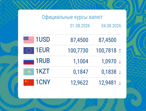Select the 01.08.2026 date column header
146x111 pixels.
[80, 26]
